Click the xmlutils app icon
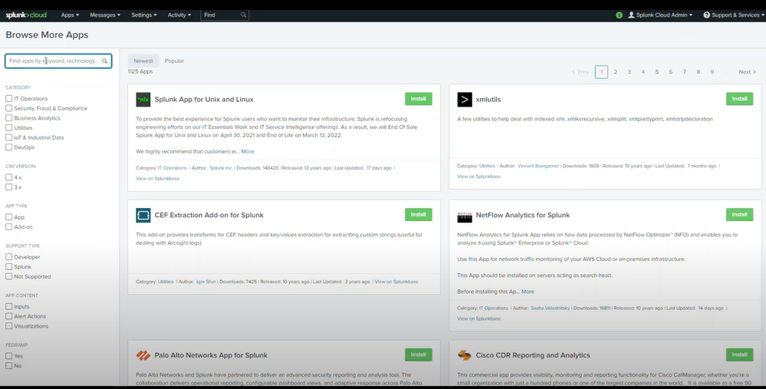Image resolution: width=766 pixels, height=389 pixels. (x=465, y=99)
